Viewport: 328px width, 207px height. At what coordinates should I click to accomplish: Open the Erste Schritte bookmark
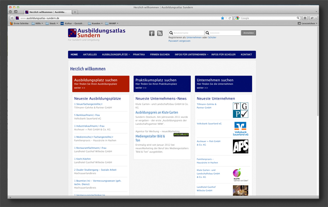click(x=19, y=23)
